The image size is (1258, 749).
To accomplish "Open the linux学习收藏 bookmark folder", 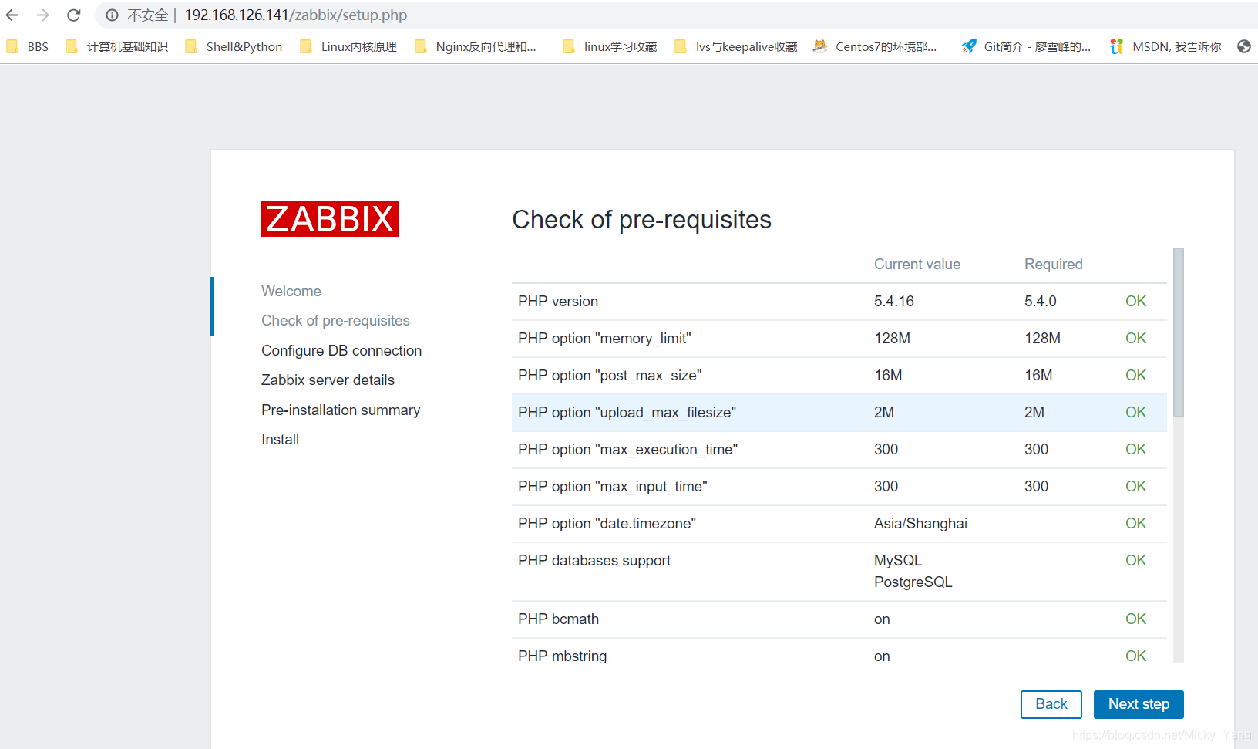I will pos(610,47).
